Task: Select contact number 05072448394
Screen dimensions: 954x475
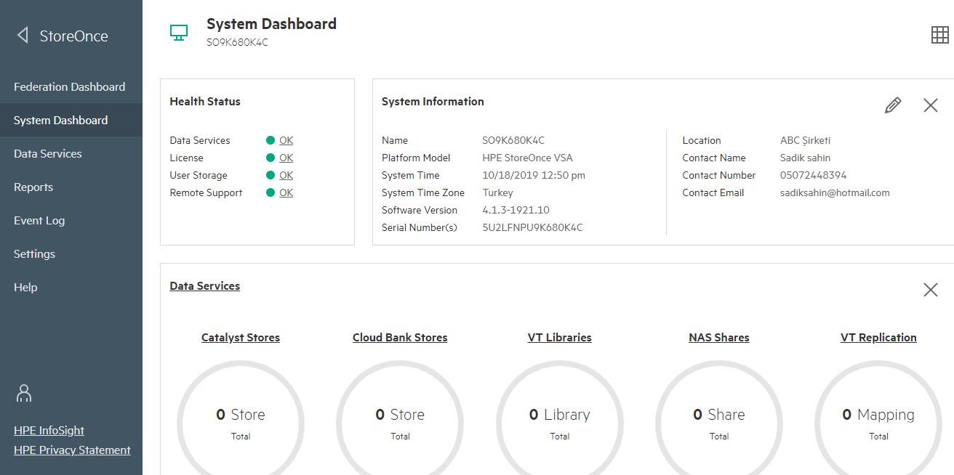Action: (813, 175)
